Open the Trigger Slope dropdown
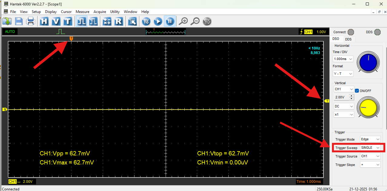Image resolution: width=387 pixels, height=191 pixels. (370, 164)
